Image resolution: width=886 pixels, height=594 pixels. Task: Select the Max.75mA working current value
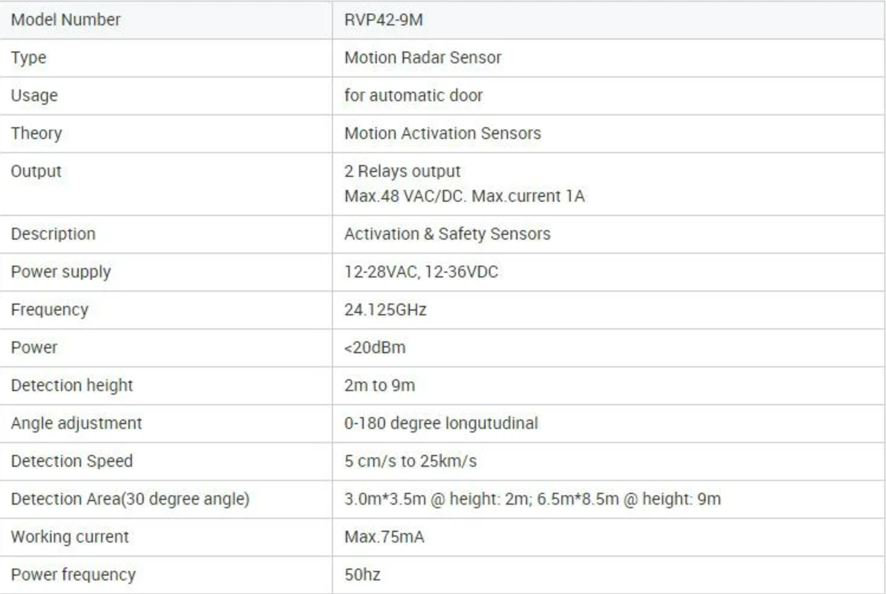pos(384,537)
